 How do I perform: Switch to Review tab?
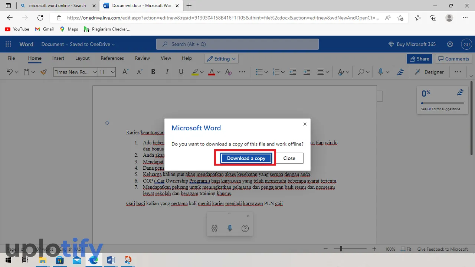142,58
